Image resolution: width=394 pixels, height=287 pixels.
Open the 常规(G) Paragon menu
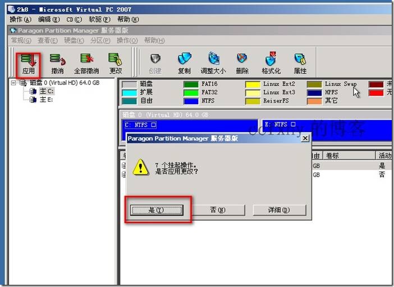click(21, 40)
